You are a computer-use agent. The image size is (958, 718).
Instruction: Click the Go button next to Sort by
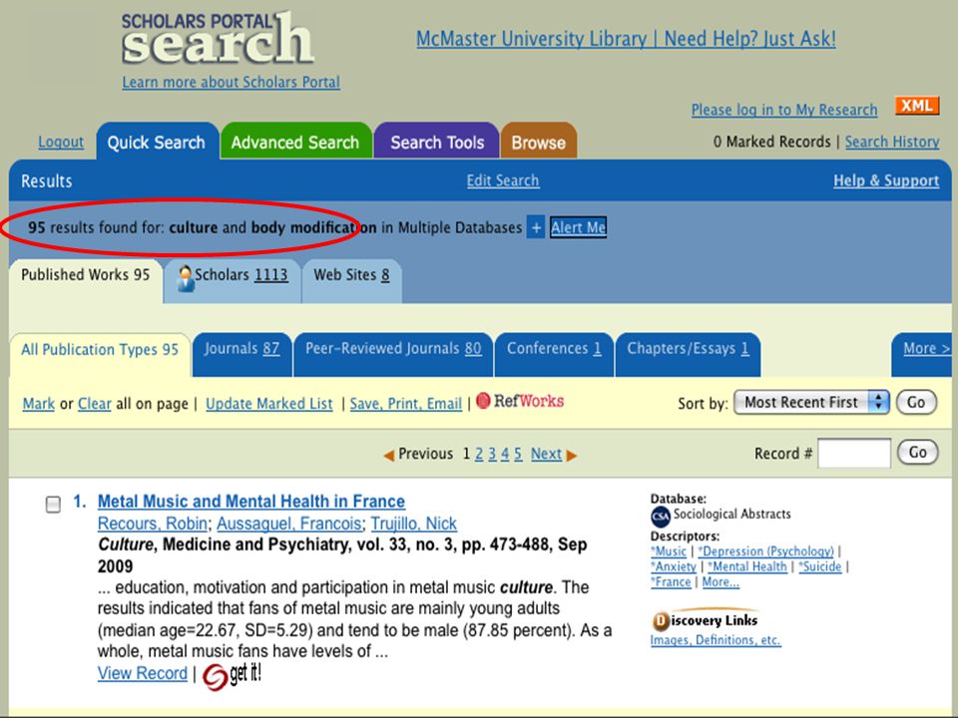click(x=916, y=402)
